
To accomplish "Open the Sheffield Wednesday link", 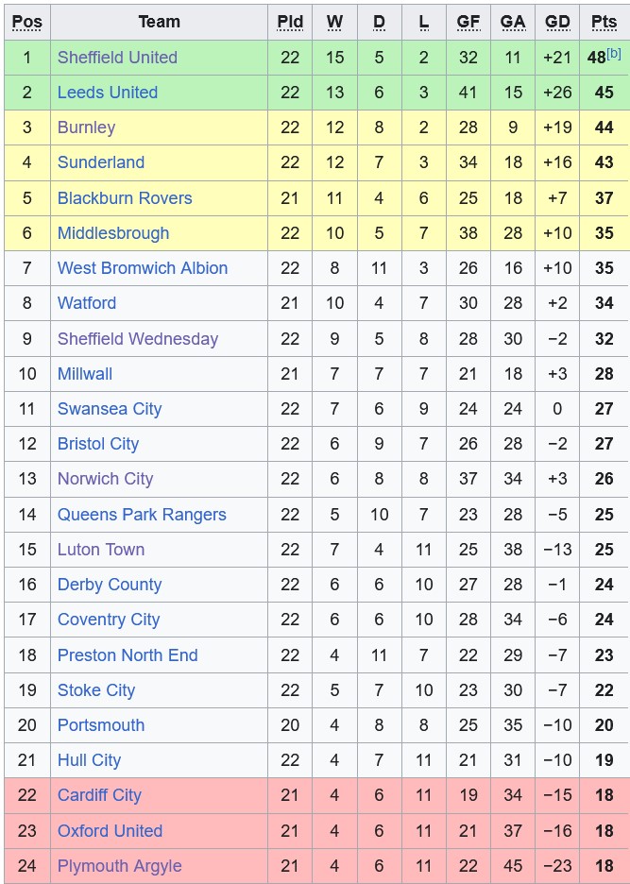I will coord(138,339).
